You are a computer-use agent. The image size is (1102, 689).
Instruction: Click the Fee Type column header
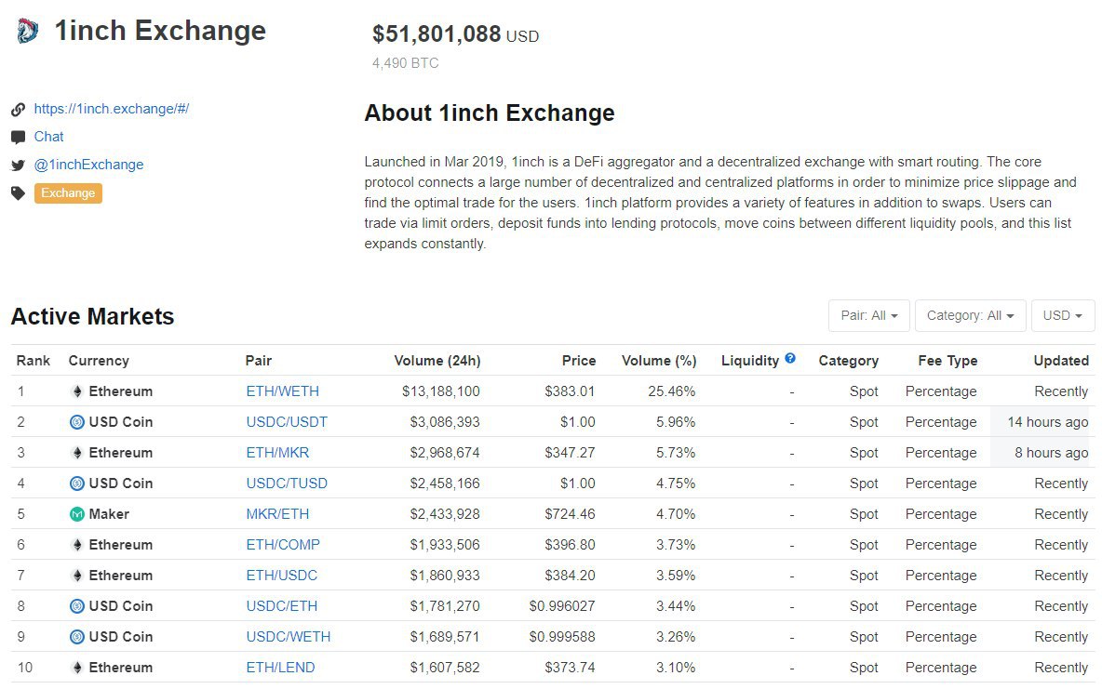pyautogui.click(x=947, y=360)
